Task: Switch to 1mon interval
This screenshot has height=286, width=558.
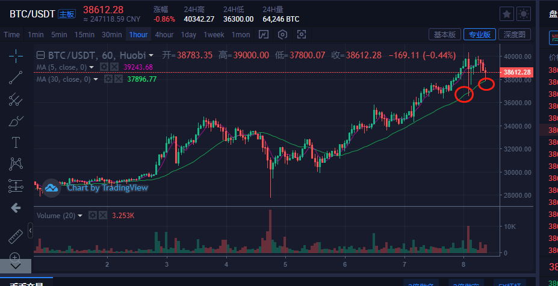Action: click(x=241, y=34)
